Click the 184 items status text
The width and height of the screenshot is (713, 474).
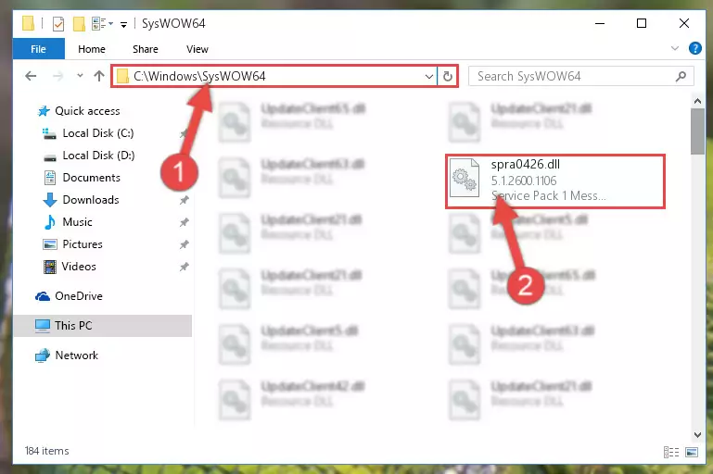[x=47, y=451]
